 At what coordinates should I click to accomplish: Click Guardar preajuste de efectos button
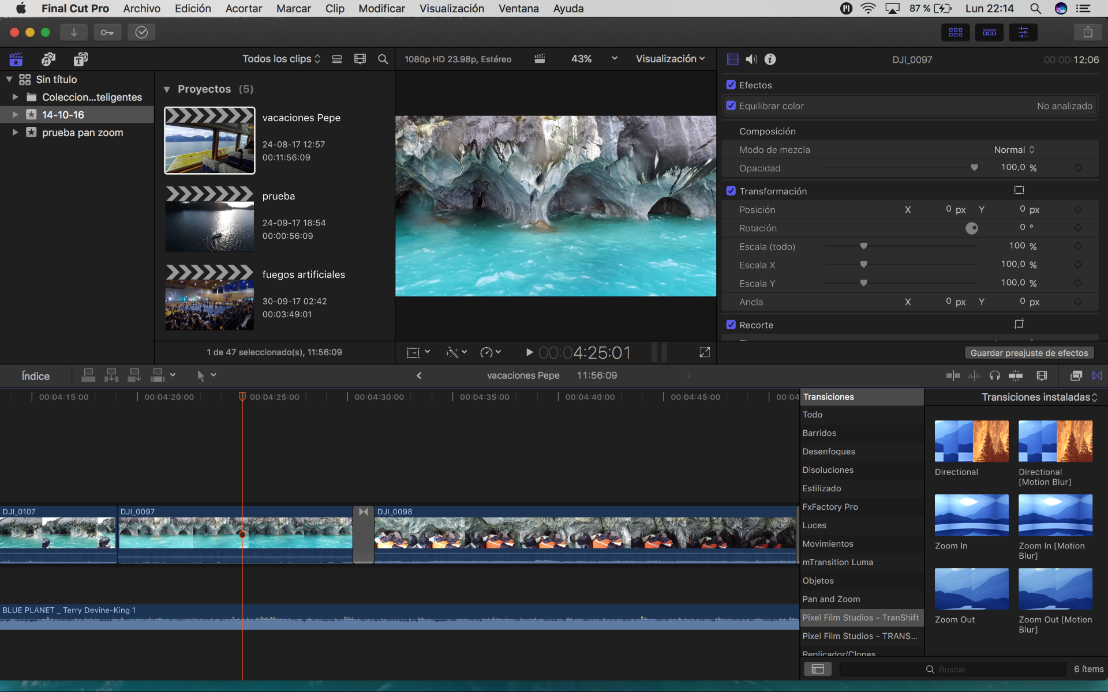[x=1028, y=352]
